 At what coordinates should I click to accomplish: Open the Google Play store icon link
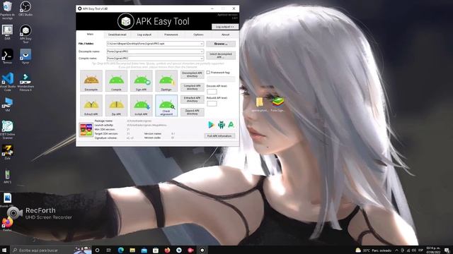[211, 125]
